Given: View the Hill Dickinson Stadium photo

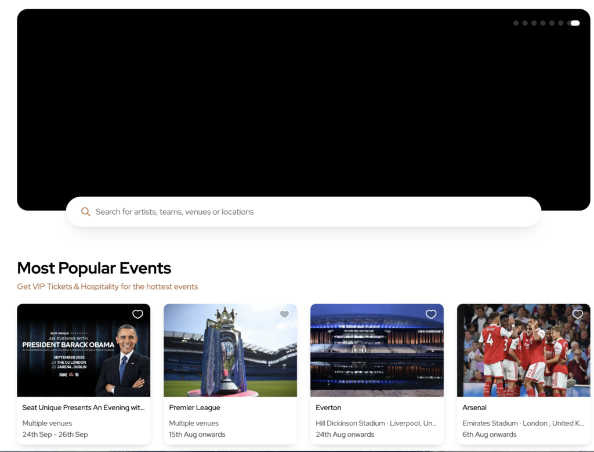Looking at the screenshot, I should coord(377,354).
